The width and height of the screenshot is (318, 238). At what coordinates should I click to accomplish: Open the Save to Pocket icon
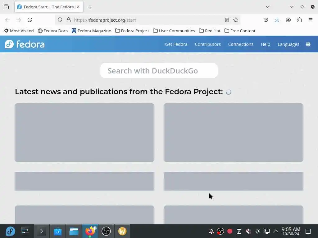266,20
